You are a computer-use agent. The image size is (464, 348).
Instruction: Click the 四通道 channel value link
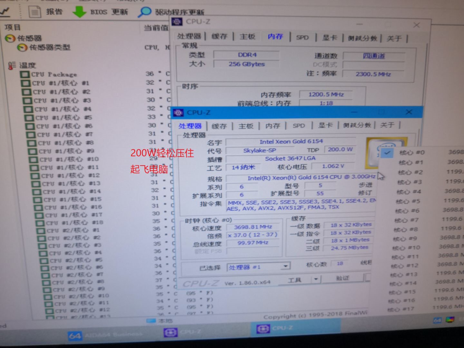click(x=374, y=56)
